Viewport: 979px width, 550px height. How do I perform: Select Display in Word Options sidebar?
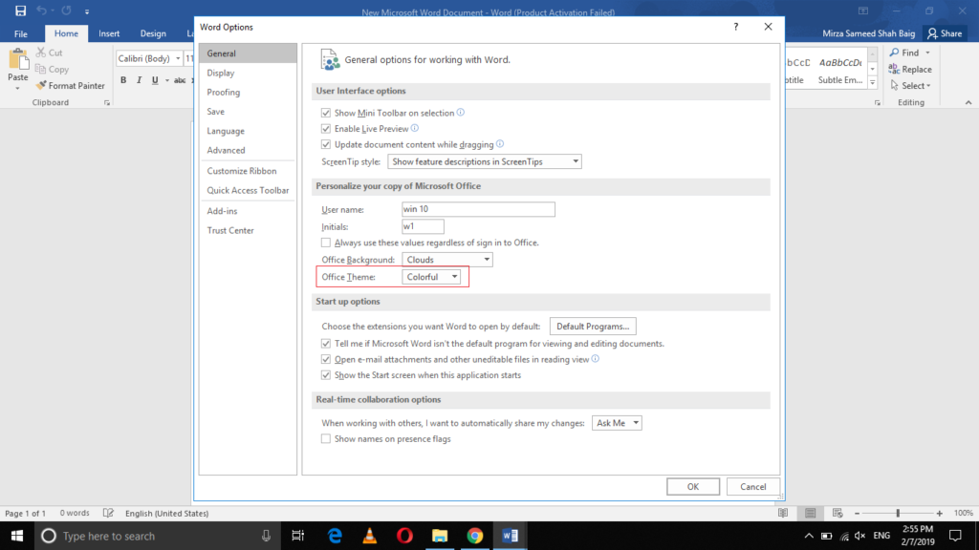(248, 73)
